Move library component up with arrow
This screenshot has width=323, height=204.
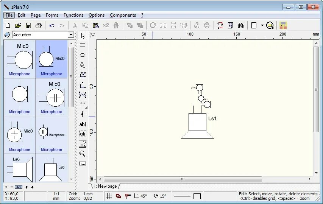[x=27, y=187]
